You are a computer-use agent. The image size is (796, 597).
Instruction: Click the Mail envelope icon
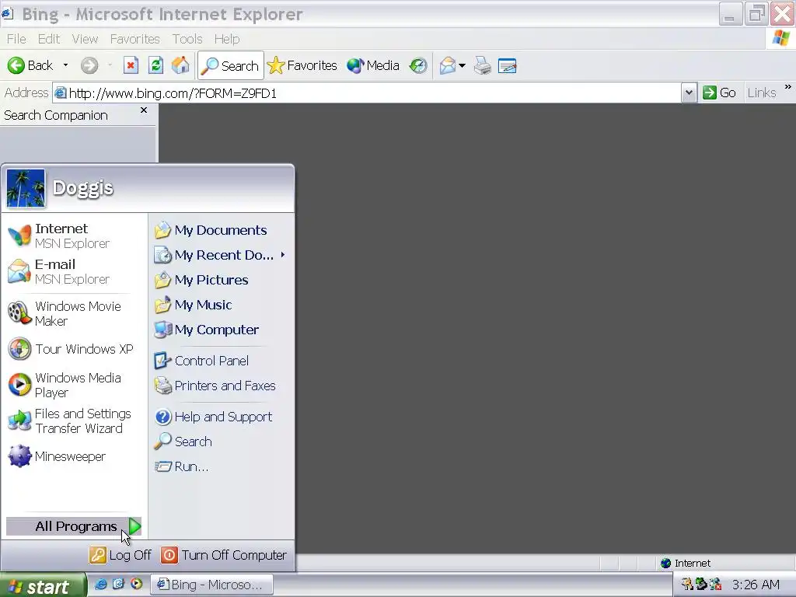447,65
